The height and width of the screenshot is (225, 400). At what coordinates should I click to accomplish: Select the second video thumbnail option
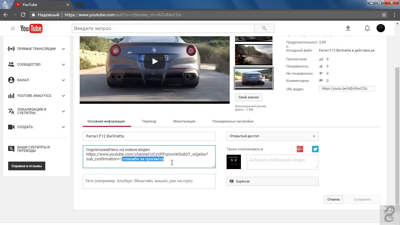(254, 55)
